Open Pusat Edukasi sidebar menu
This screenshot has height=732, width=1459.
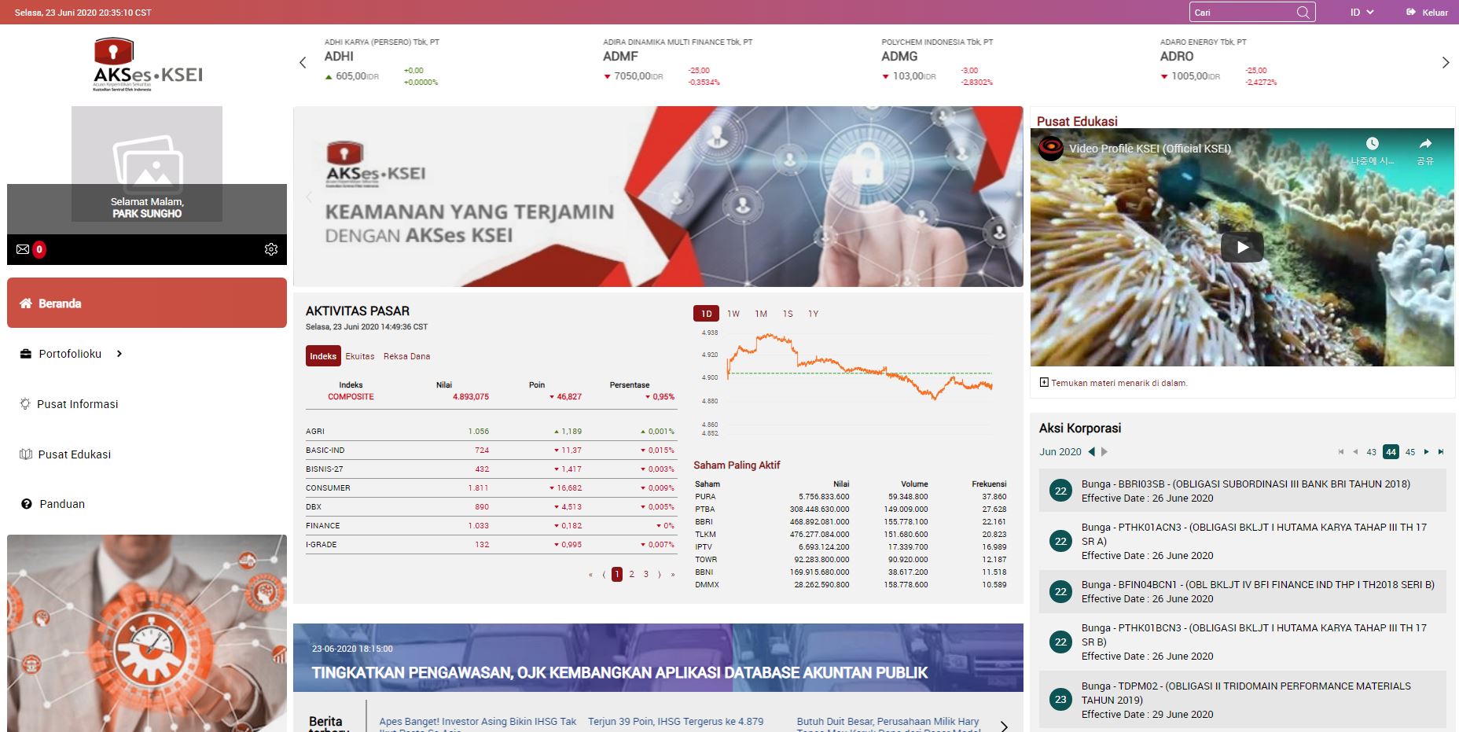tap(65, 454)
